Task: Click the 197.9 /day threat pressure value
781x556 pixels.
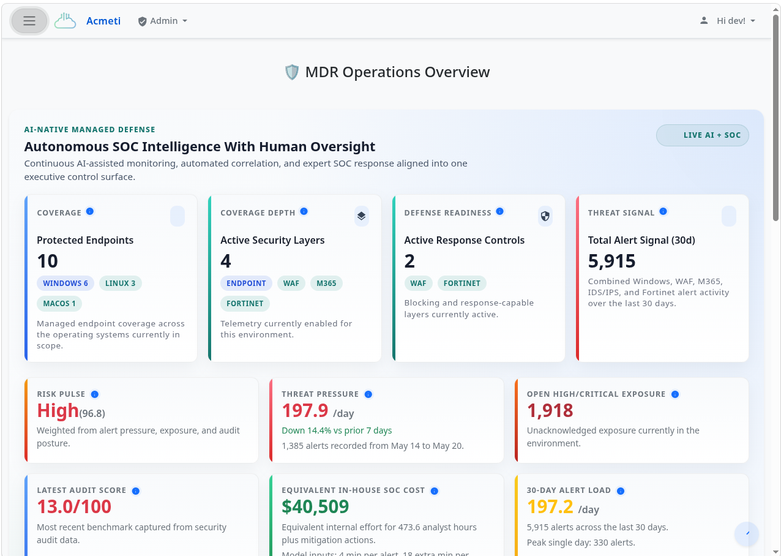Action: [x=318, y=411]
